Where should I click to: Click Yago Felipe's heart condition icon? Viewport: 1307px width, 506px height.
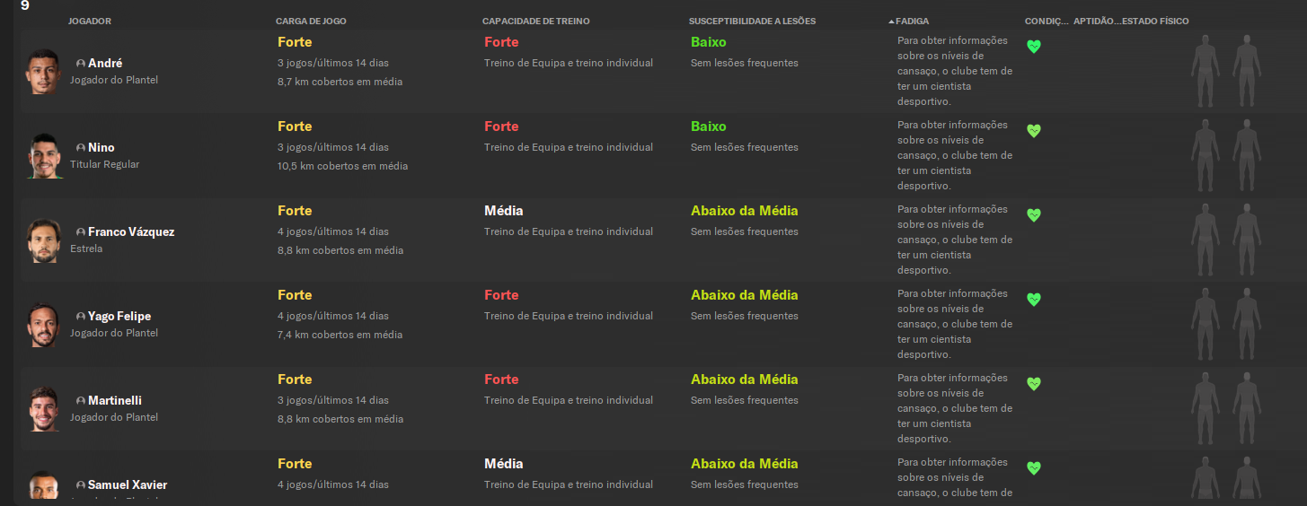1034,299
